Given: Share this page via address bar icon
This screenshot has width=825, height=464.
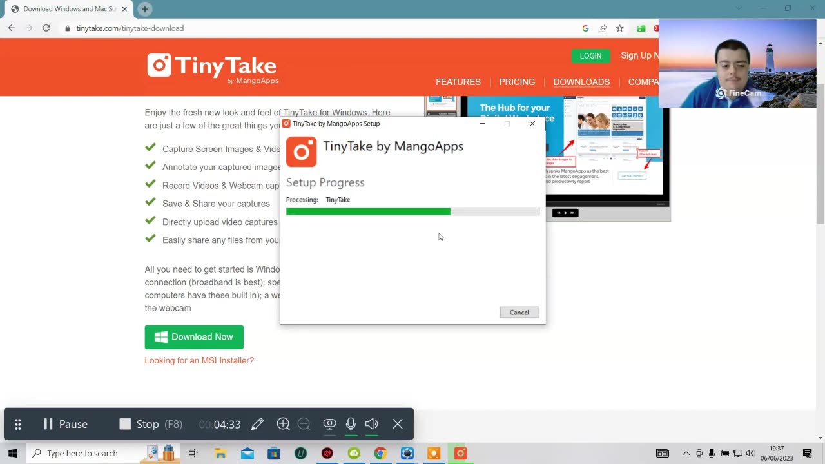Looking at the screenshot, I should click(603, 28).
